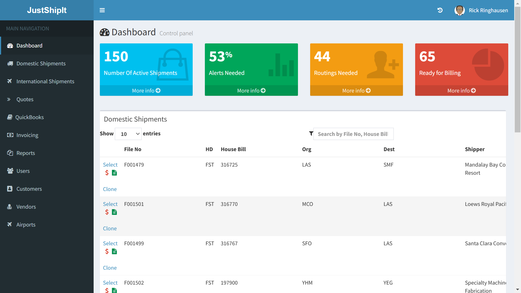Image resolution: width=521 pixels, height=293 pixels.
Task: Select shipment F001502
Action: click(x=110, y=283)
